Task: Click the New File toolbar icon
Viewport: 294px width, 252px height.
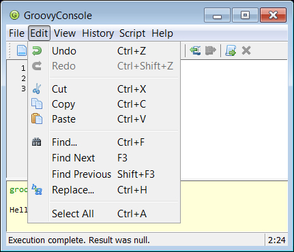Action: [22, 50]
